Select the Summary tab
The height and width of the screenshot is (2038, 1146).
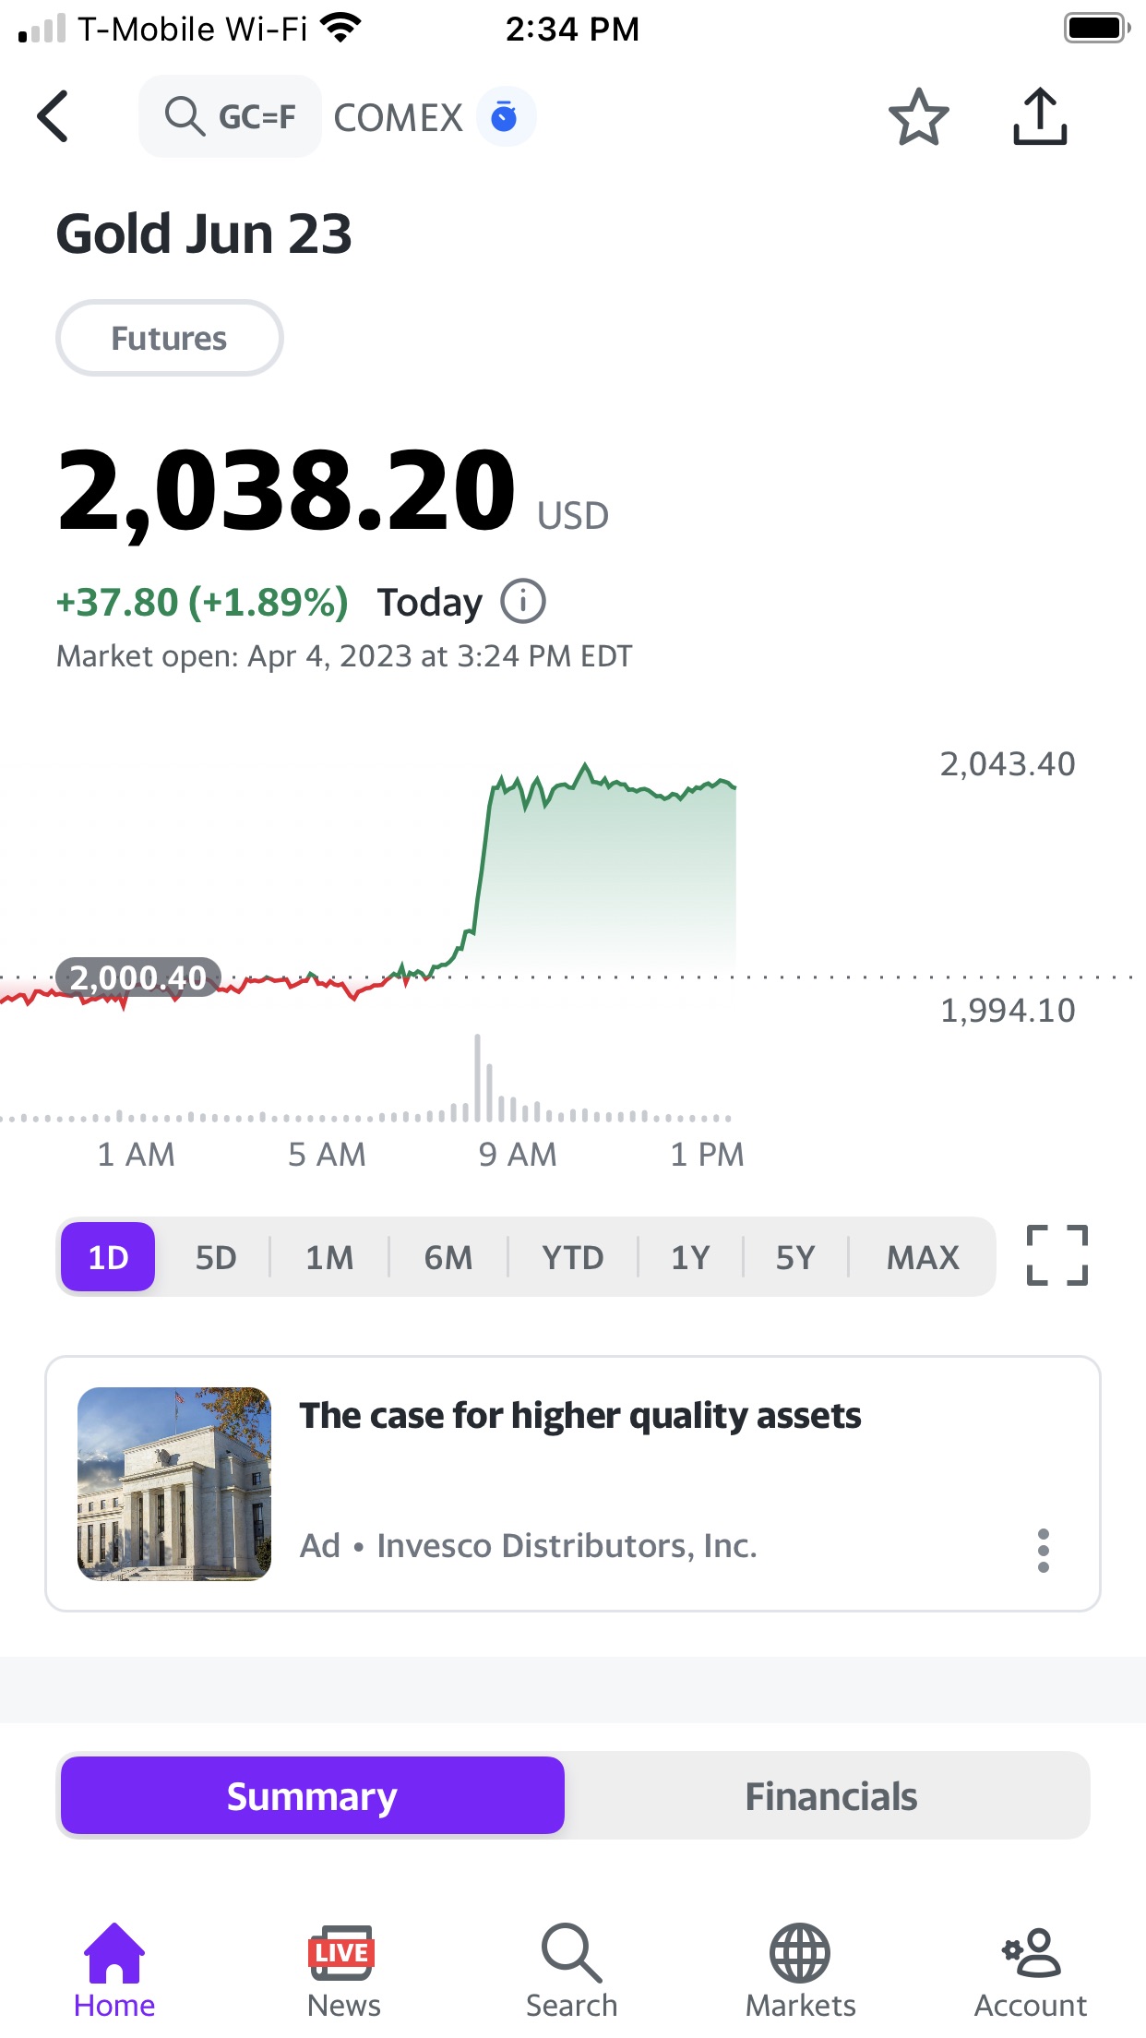[312, 1796]
